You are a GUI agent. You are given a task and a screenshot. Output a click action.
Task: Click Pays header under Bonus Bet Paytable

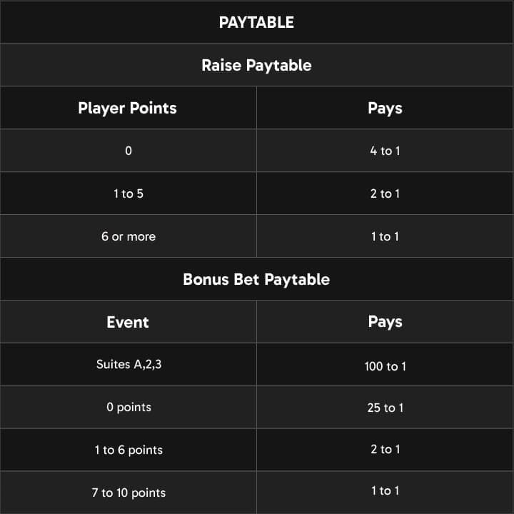click(385, 322)
